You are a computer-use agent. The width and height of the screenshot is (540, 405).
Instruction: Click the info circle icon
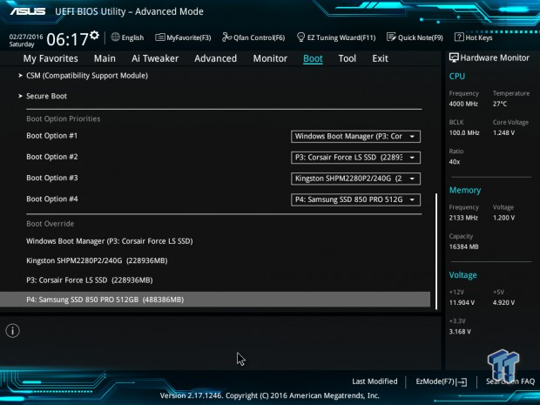click(x=13, y=331)
